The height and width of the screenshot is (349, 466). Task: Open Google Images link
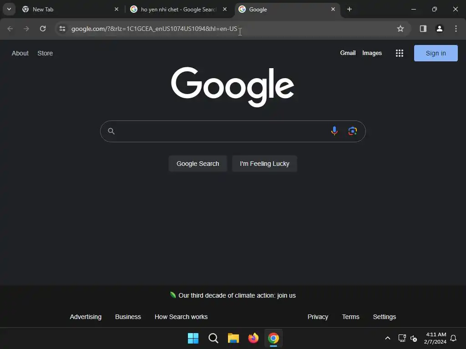[372, 53]
